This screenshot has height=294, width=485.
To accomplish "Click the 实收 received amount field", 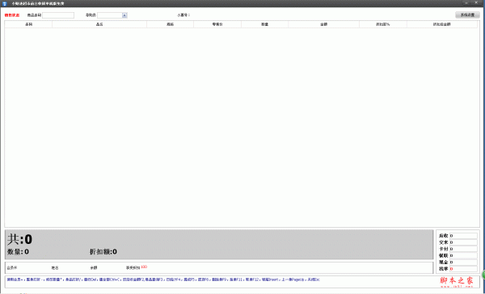I will coord(463,242).
